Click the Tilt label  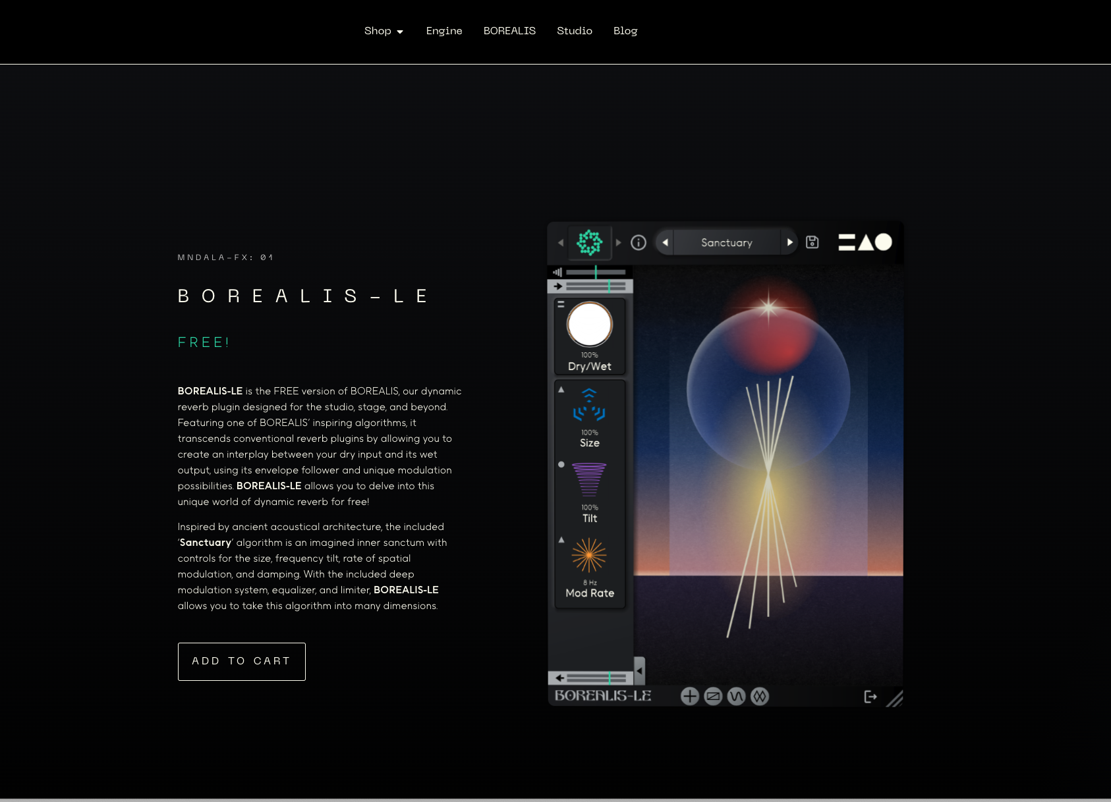590,519
